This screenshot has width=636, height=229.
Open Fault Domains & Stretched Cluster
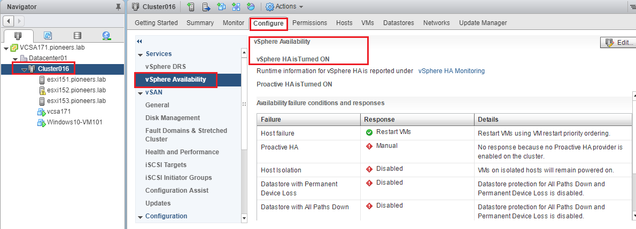coord(186,135)
